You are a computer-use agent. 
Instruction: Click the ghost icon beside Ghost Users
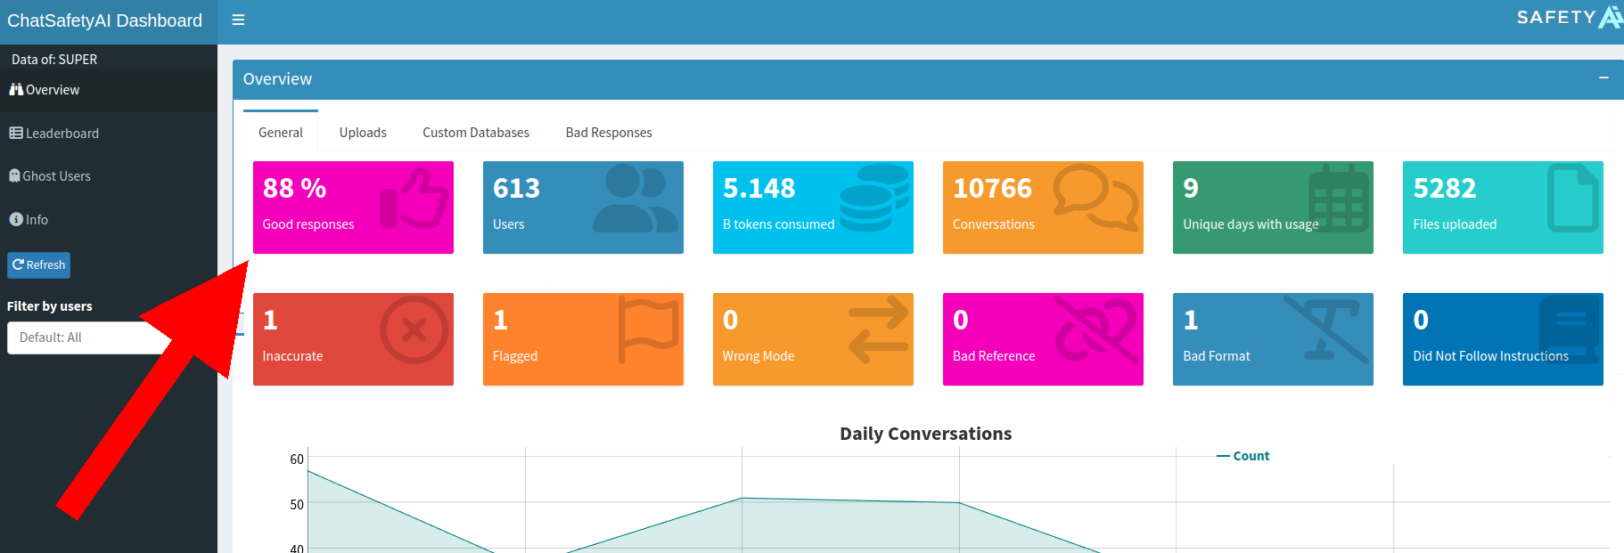point(14,175)
